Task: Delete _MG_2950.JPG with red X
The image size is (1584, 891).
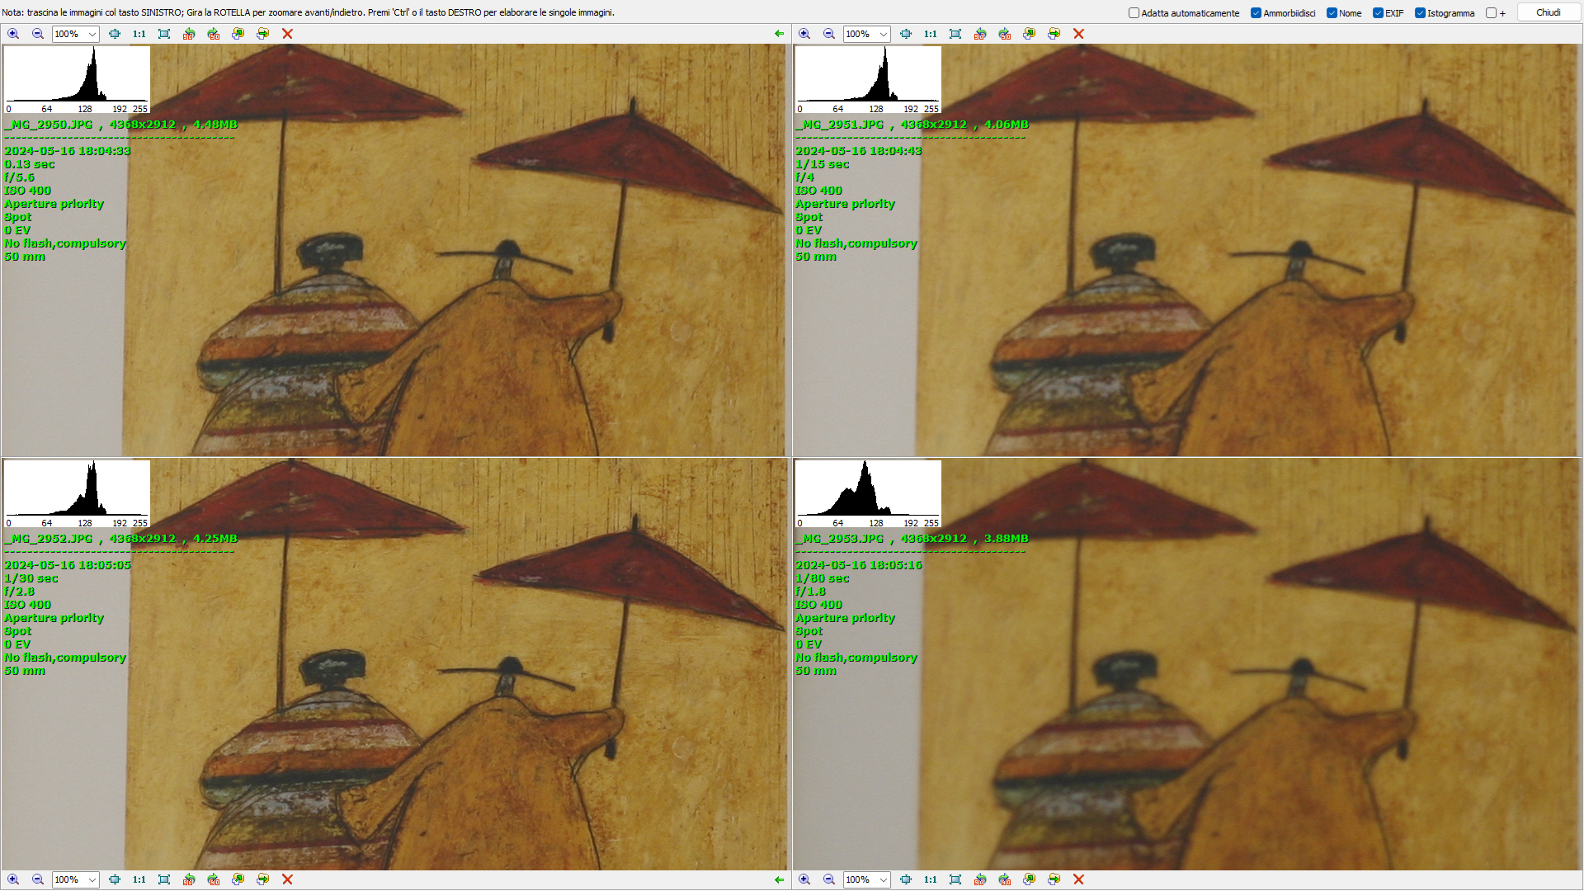Action: tap(288, 34)
